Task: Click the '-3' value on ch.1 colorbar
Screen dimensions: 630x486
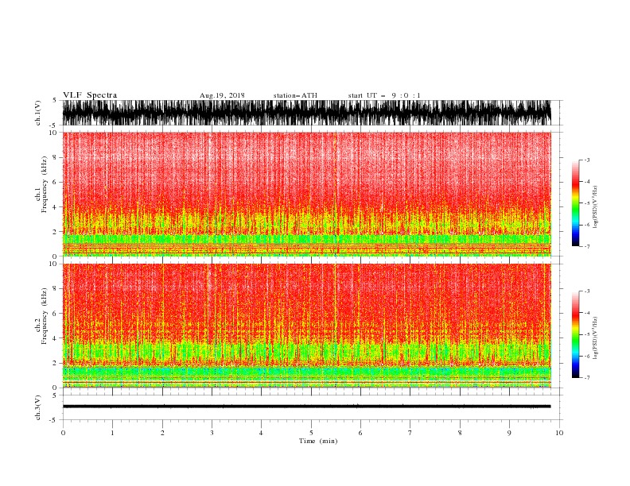Action: (x=587, y=160)
